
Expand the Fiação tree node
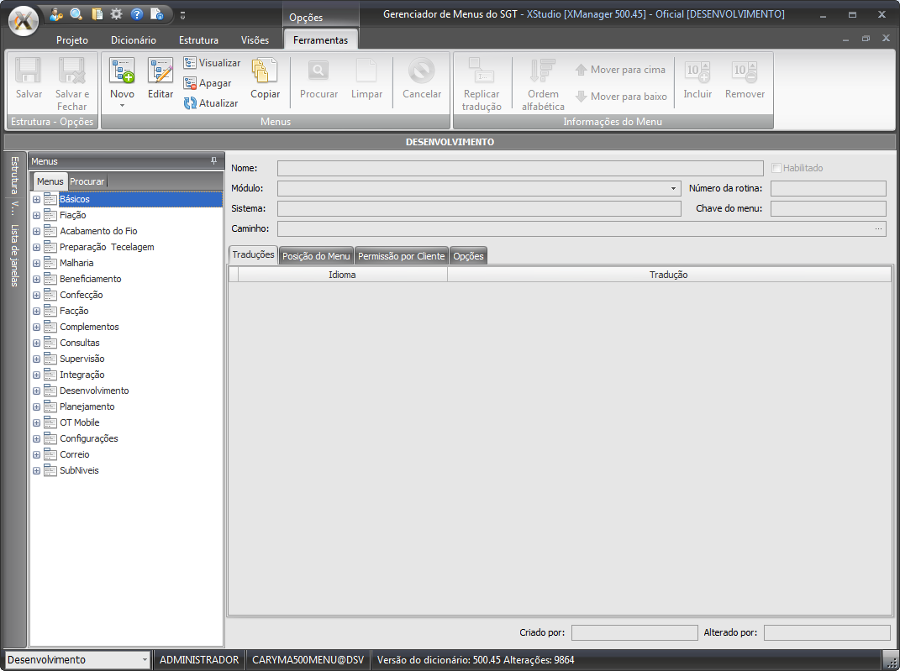click(x=36, y=216)
